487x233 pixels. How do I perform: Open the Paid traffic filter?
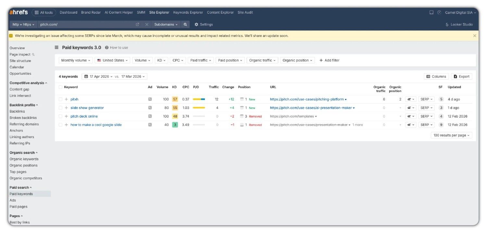pyautogui.click(x=201, y=60)
